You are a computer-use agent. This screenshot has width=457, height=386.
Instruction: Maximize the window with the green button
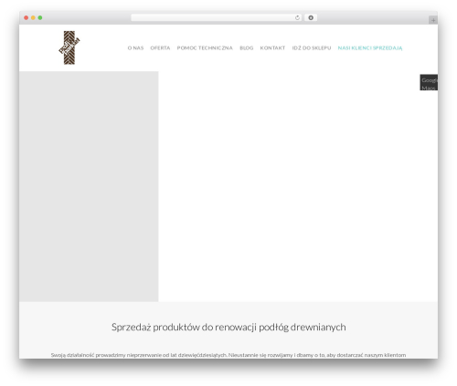coord(40,18)
